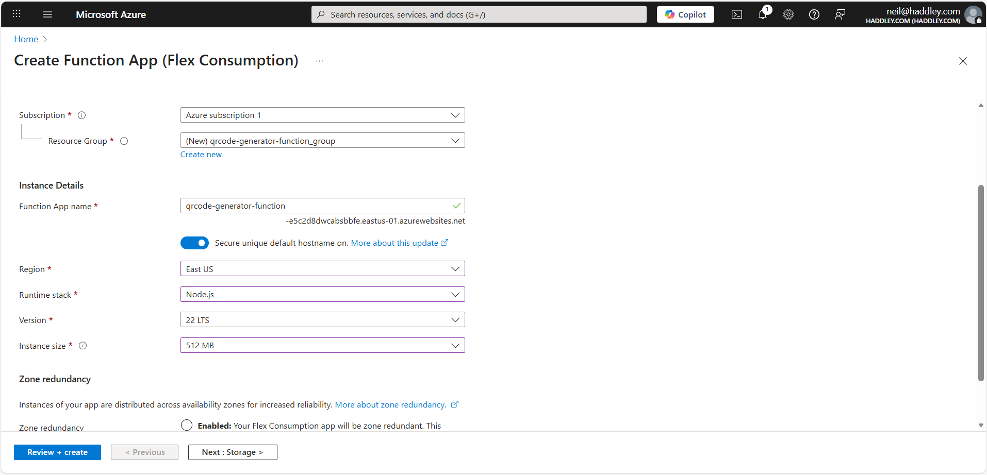Open the Help question mark icon
This screenshot has height=475, width=987.
814,14
